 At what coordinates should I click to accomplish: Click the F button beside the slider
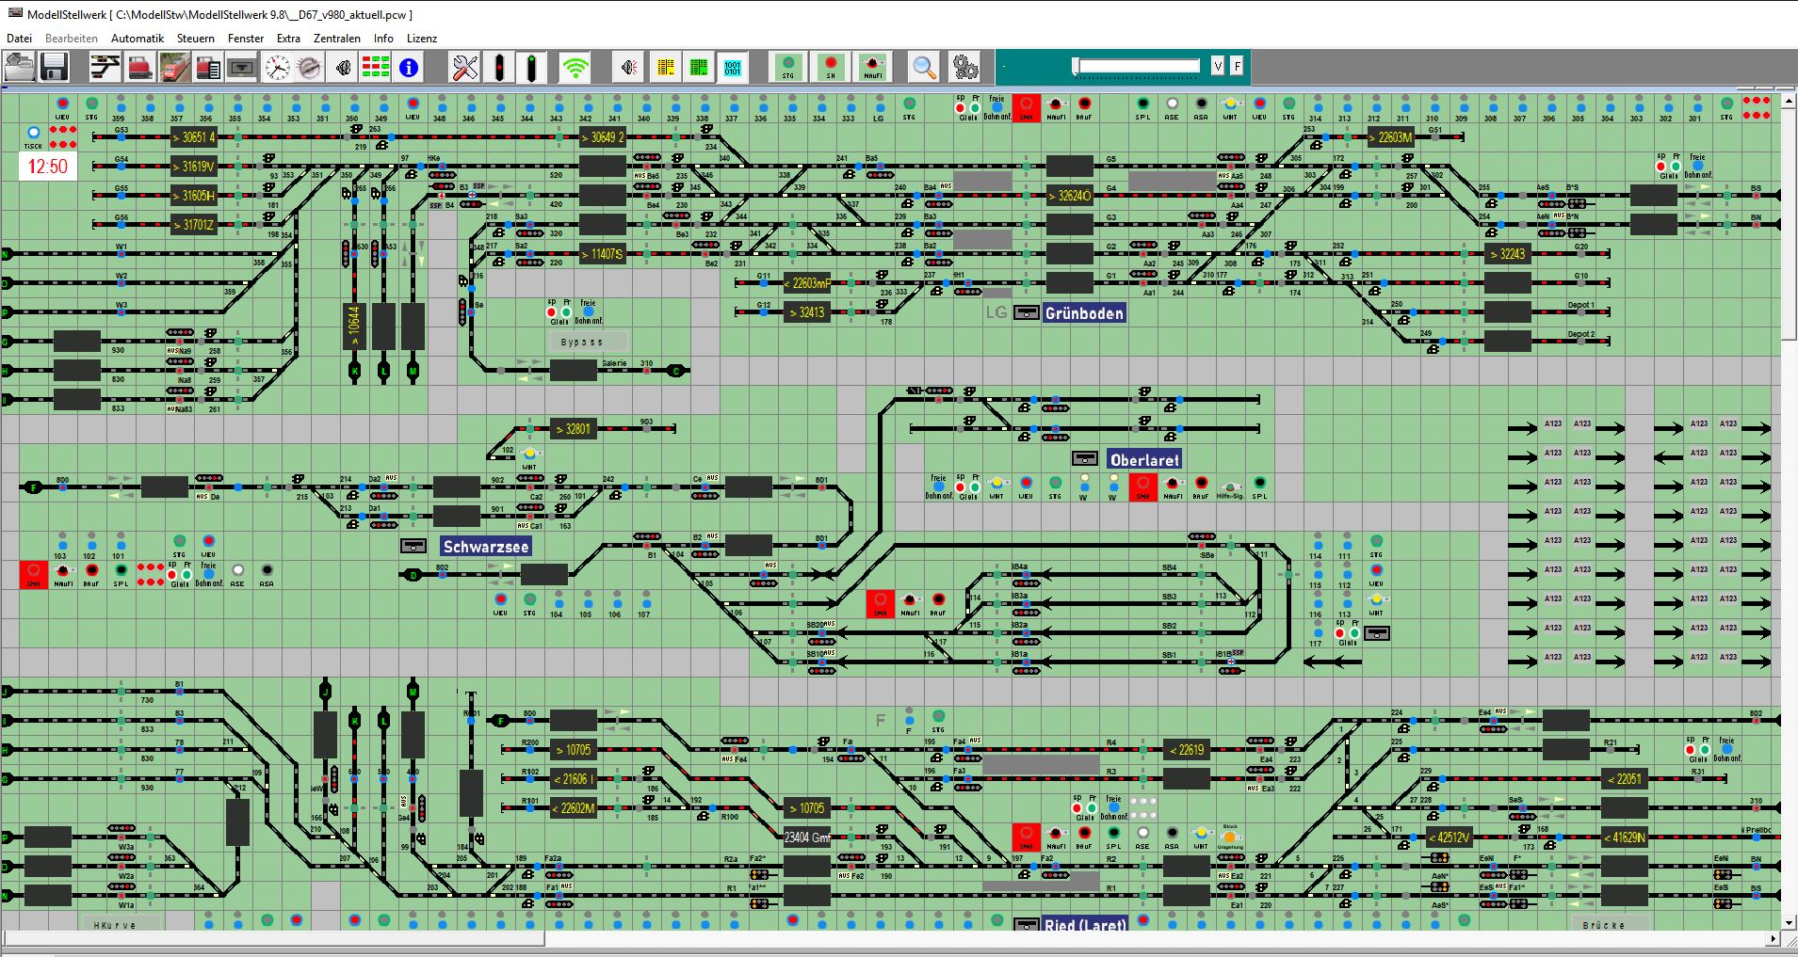(1237, 66)
